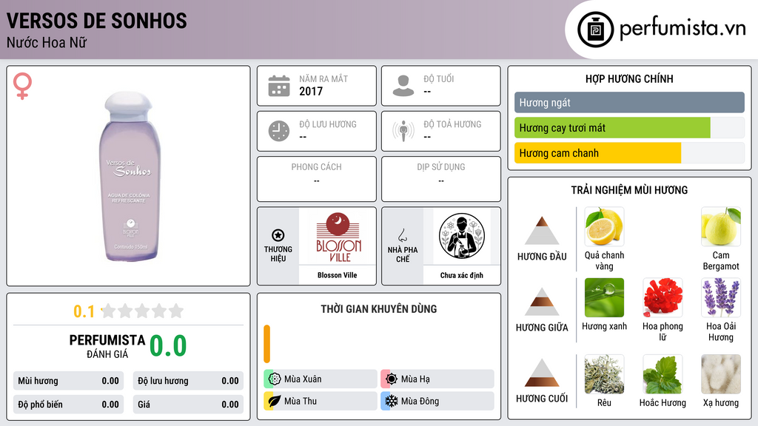Viewport: 758px width, 426px height.
Task: Click the five-star rating row
Action: [x=143, y=311]
